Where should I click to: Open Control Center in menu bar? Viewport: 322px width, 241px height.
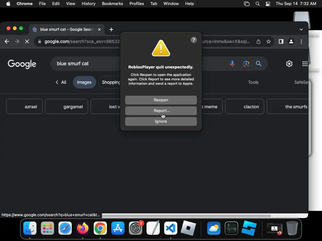pyautogui.click(x=268, y=4)
